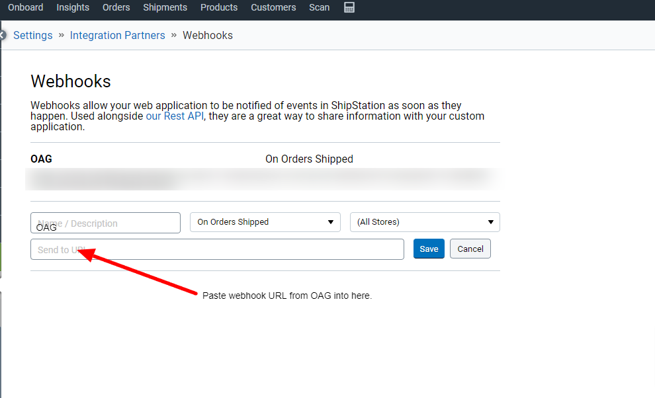The image size is (655, 398).
Task: Open the Orders tab
Action: 116,7
